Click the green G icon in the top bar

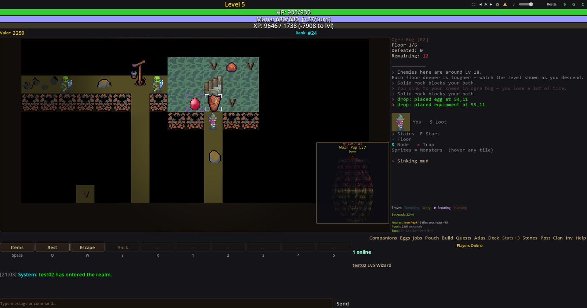pos(574,4)
